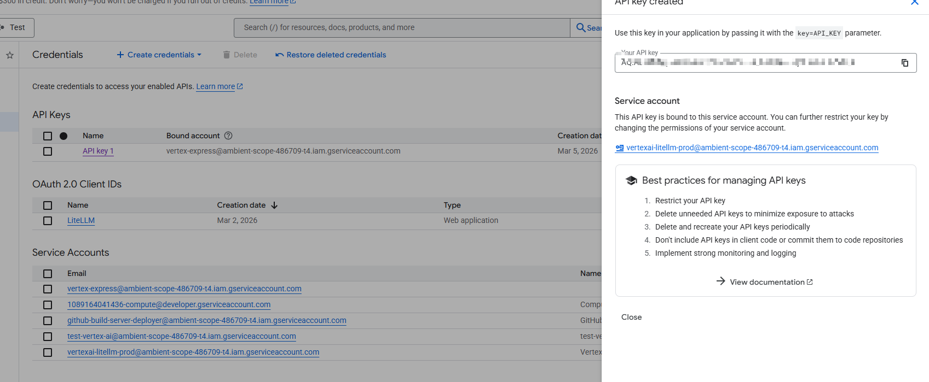
Task: Click the trash Delete icon
Action: [x=227, y=55]
